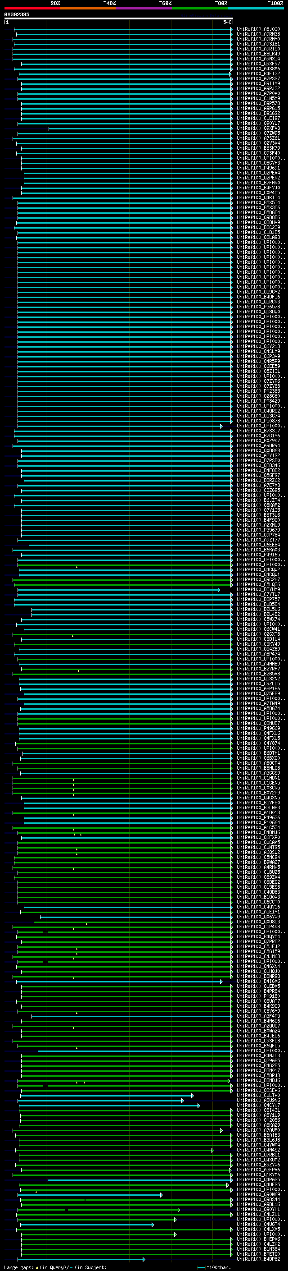Open hit UniRef100_B4FI22
This screenshot has height=1271, width=288.
[258, 73]
